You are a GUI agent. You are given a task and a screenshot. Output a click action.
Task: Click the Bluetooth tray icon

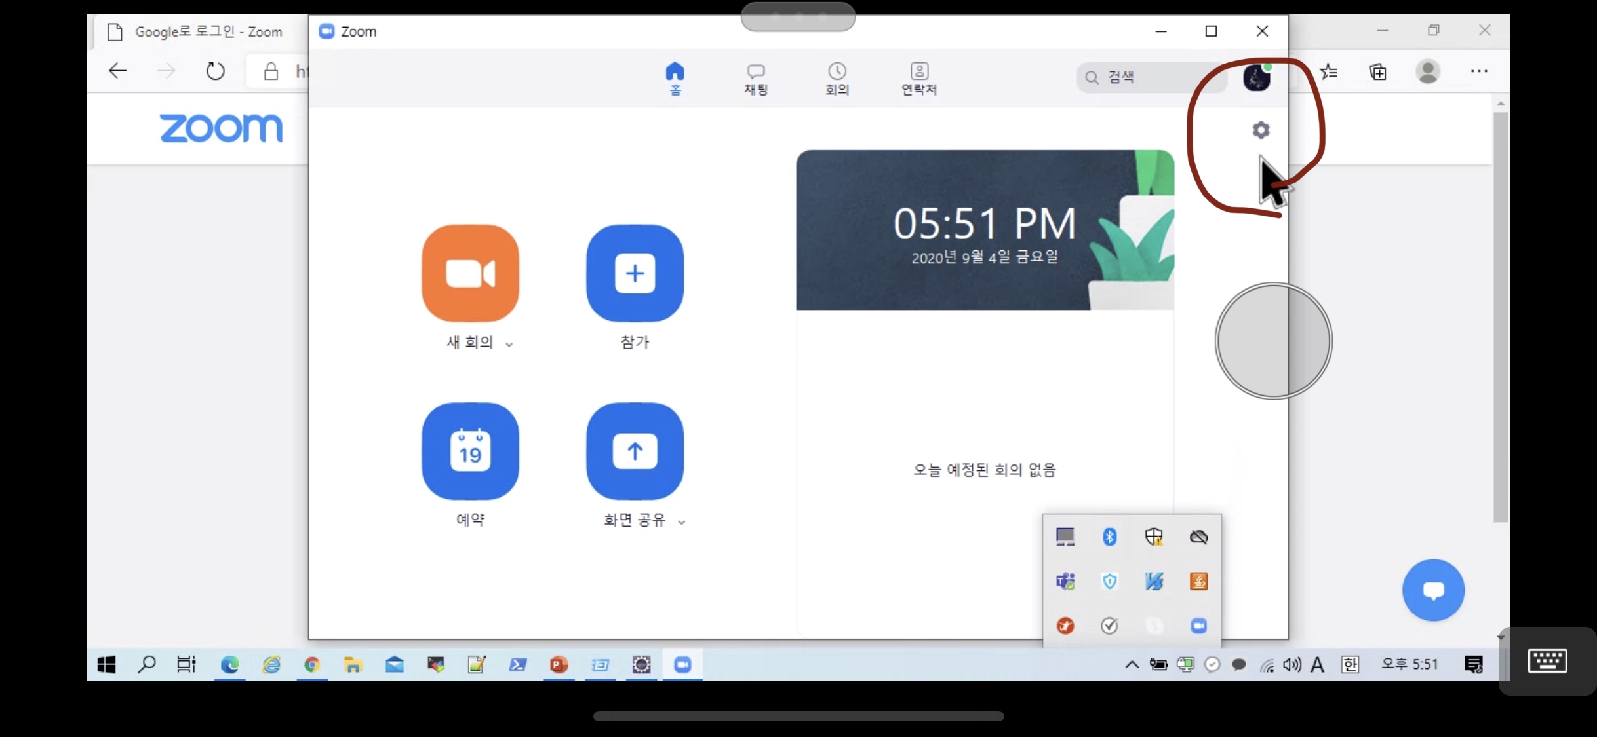point(1109,537)
